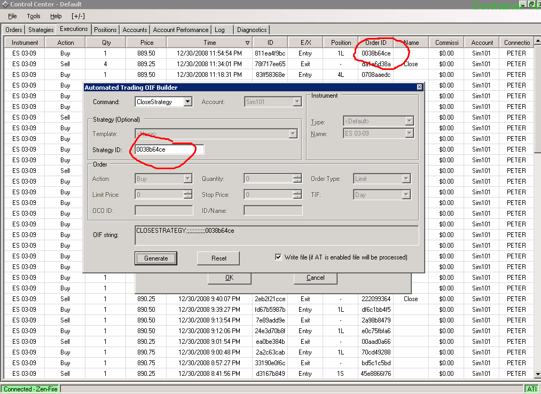The image size is (541, 394).
Task: Click into the Strategy ID input field
Action: (x=169, y=150)
